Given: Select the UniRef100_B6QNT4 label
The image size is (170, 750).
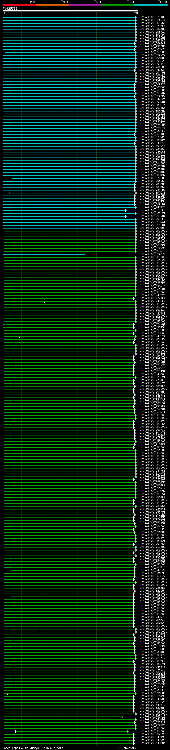Looking at the screenshot, I should (152, 412).
